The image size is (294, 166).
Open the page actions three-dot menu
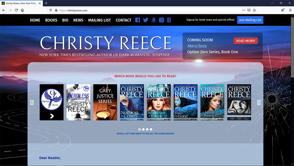click(243, 10)
